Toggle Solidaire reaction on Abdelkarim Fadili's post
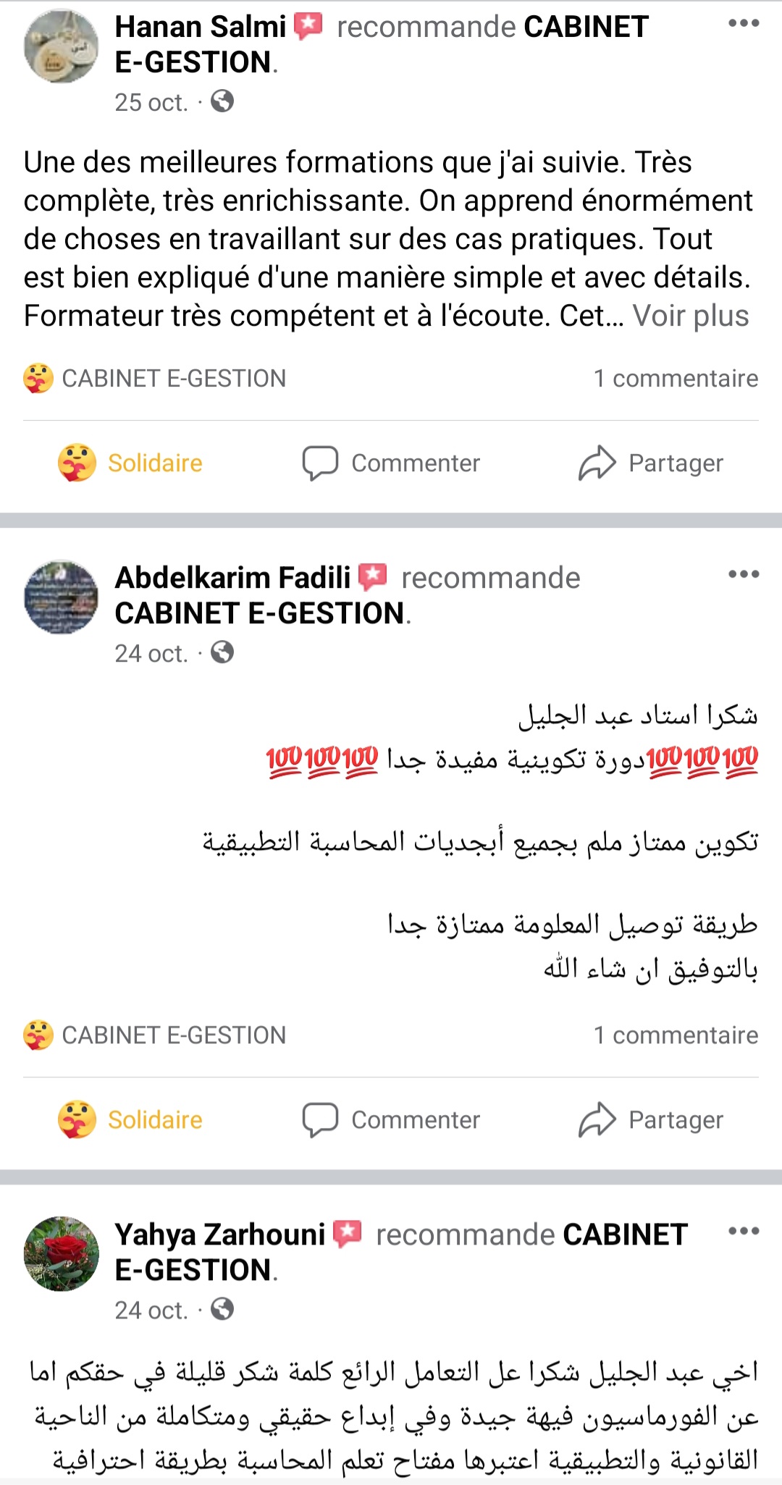 pyautogui.click(x=131, y=1119)
